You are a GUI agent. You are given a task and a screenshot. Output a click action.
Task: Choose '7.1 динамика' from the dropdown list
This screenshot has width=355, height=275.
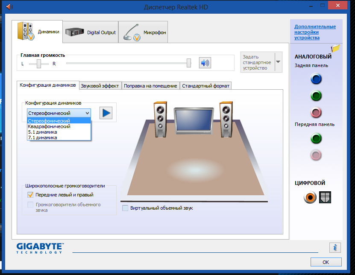[59, 137]
